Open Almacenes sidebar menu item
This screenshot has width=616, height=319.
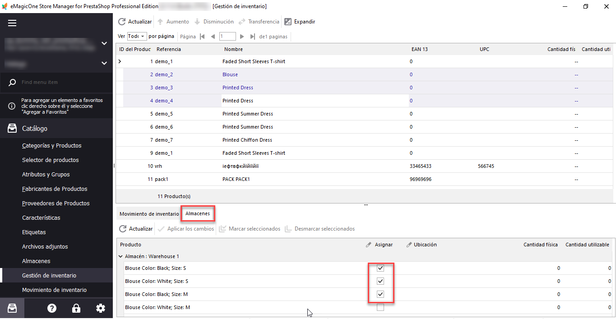click(x=36, y=261)
